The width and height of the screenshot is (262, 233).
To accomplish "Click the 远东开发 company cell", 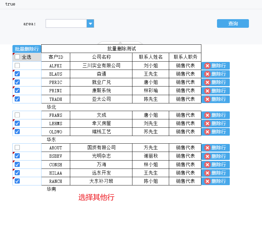I will click(x=101, y=173).
